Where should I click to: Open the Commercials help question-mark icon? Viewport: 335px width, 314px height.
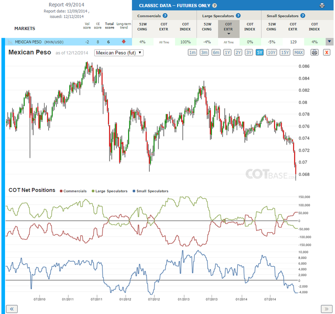click(165, 15)
